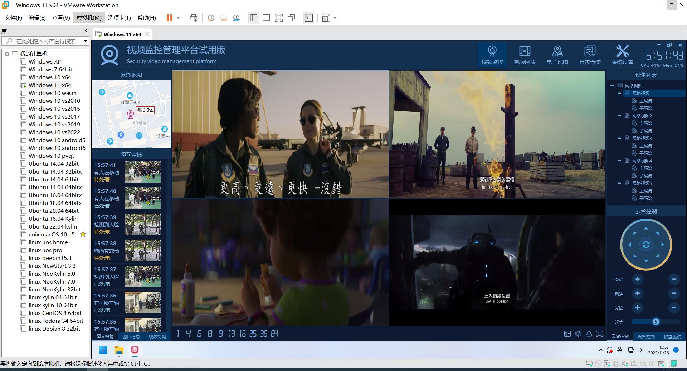Check the Ubuntu 20.04 64bit checkbox
Screen dimensions: 687x371
click(24, 211)
